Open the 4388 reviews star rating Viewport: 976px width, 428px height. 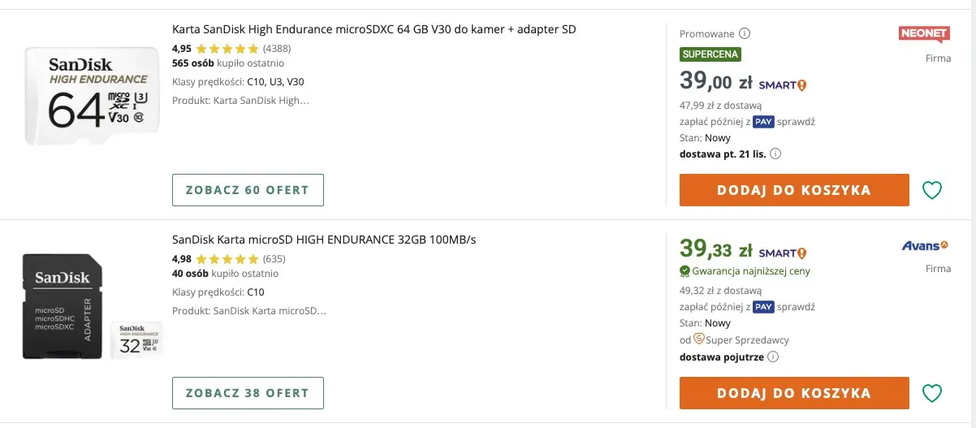227,49
